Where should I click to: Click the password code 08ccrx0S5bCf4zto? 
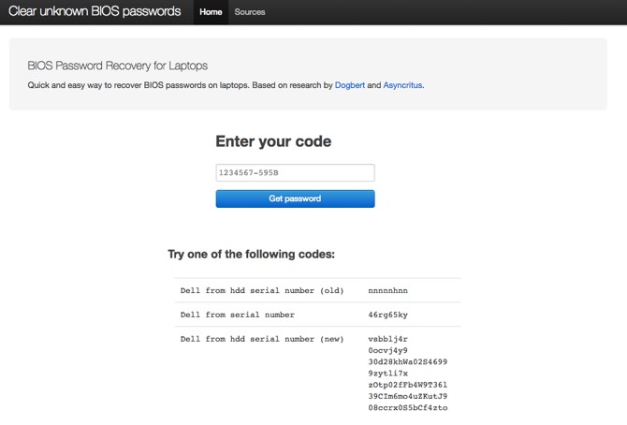tap(408, 407)
